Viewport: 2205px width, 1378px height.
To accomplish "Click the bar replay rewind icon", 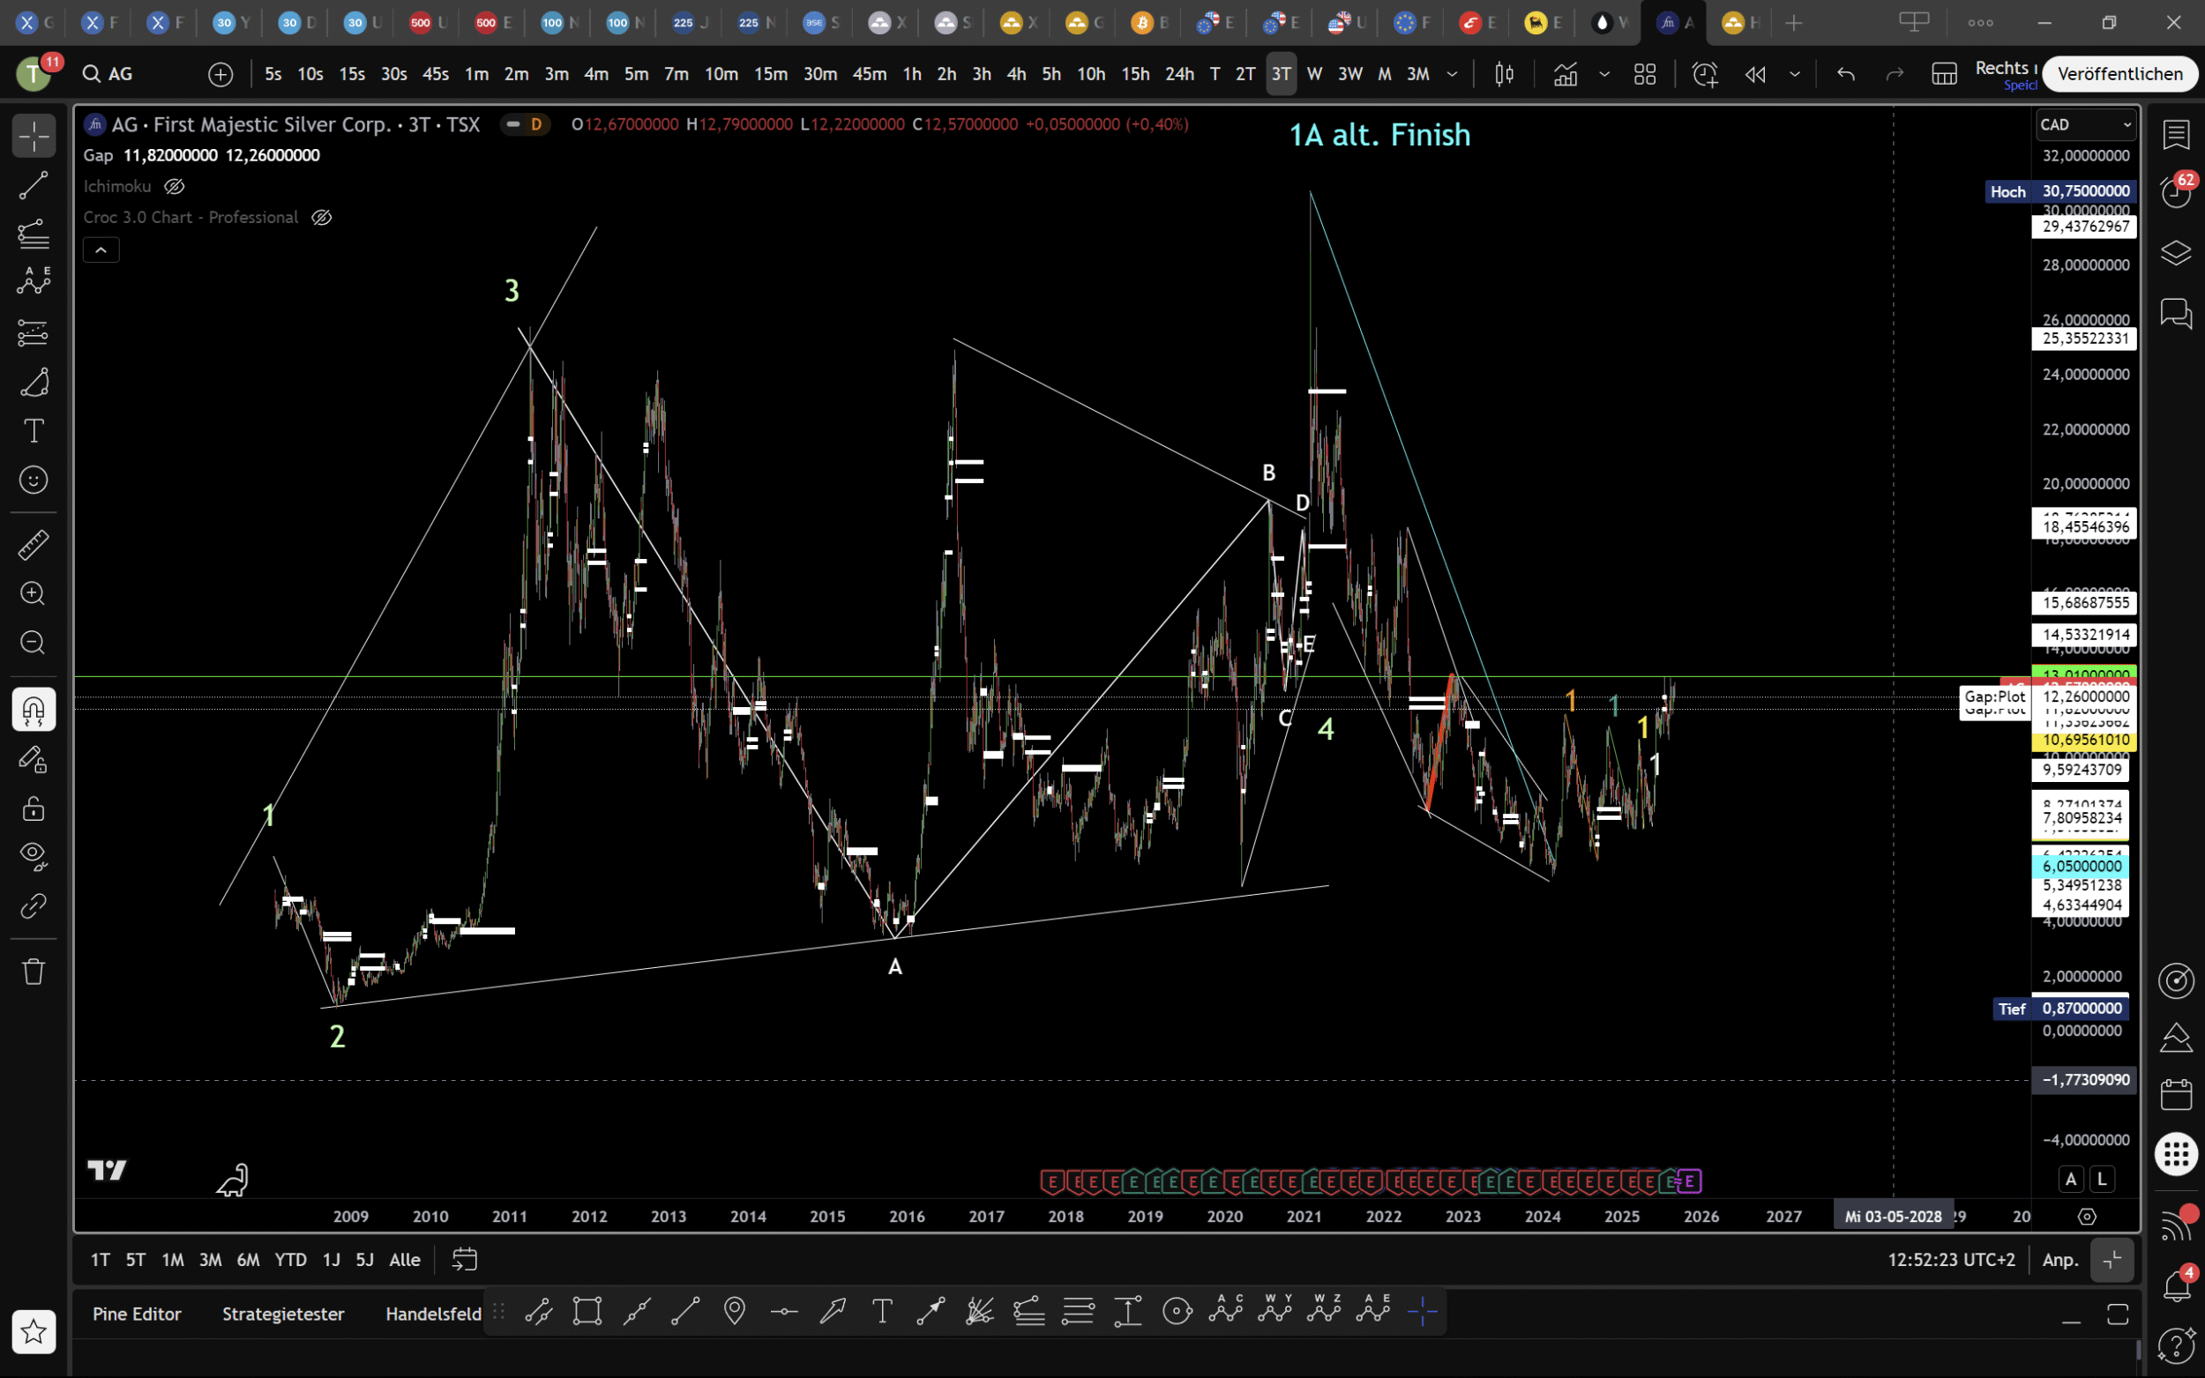I will (x=1754, y=74).
